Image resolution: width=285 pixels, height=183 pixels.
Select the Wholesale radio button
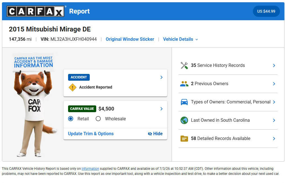coord(98,119)
